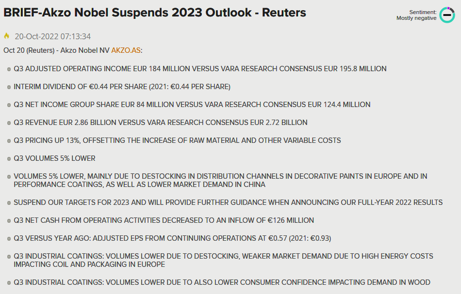Select the consumer confidence impacting wood line
461x294 pixels.
click(x=222, y=282)
